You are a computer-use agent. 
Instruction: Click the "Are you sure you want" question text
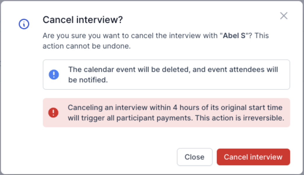(x=87, y=36)
